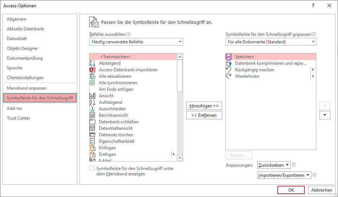Click the Datensatz löschen icon
Screen dimensions: 338x197
point(92,134)
